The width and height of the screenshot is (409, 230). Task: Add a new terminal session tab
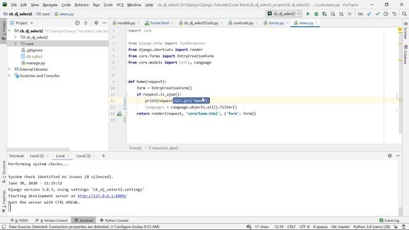(104, 156)
